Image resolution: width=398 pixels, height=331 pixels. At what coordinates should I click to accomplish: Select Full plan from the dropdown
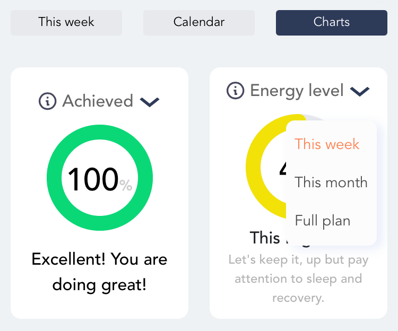click(323, 221)
